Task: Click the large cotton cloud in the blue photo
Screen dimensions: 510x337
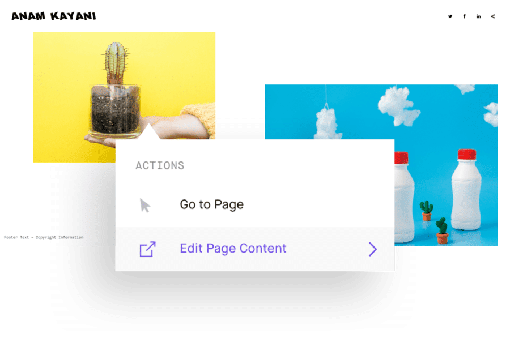Action: click(x=397, y=106)
